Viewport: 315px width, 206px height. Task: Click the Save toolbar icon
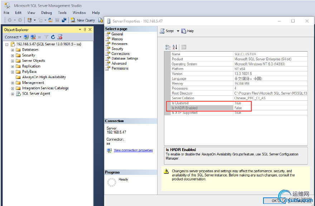click(x=57, y=20)
